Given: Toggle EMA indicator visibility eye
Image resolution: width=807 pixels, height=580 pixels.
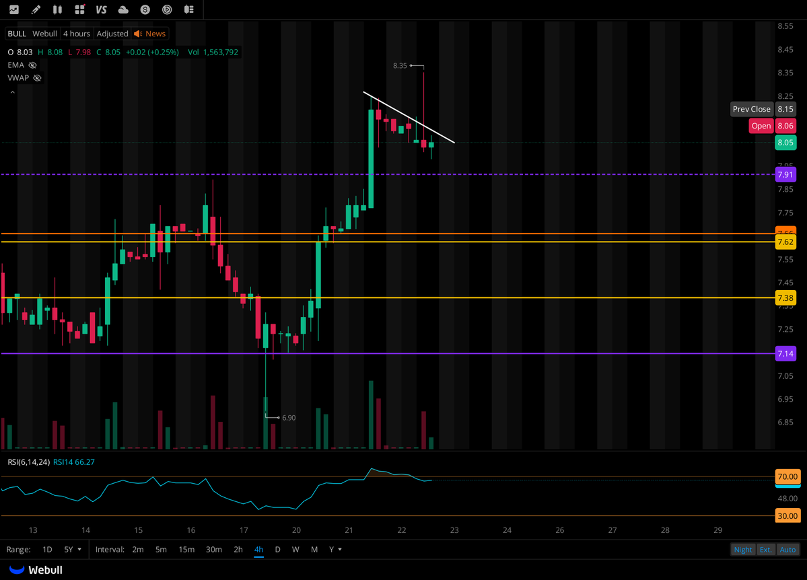Looking at the screenshot, I should [32, 65].
